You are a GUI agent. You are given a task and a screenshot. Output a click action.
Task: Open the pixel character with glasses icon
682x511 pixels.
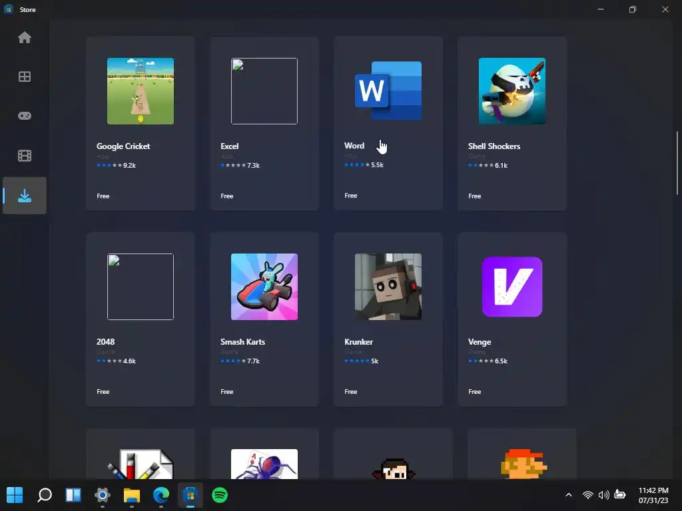point(394,468)
